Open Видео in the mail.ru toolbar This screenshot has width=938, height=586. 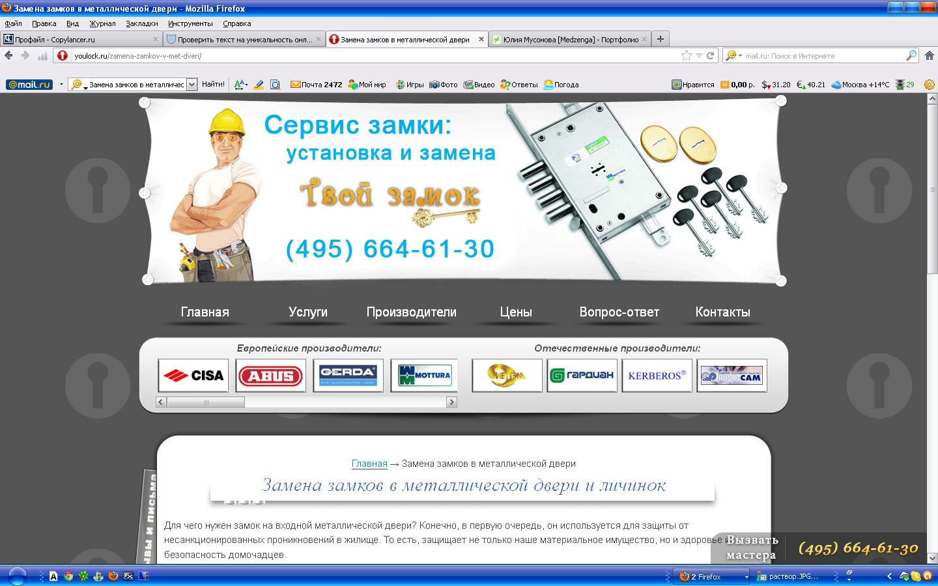[x=479, y=85]
